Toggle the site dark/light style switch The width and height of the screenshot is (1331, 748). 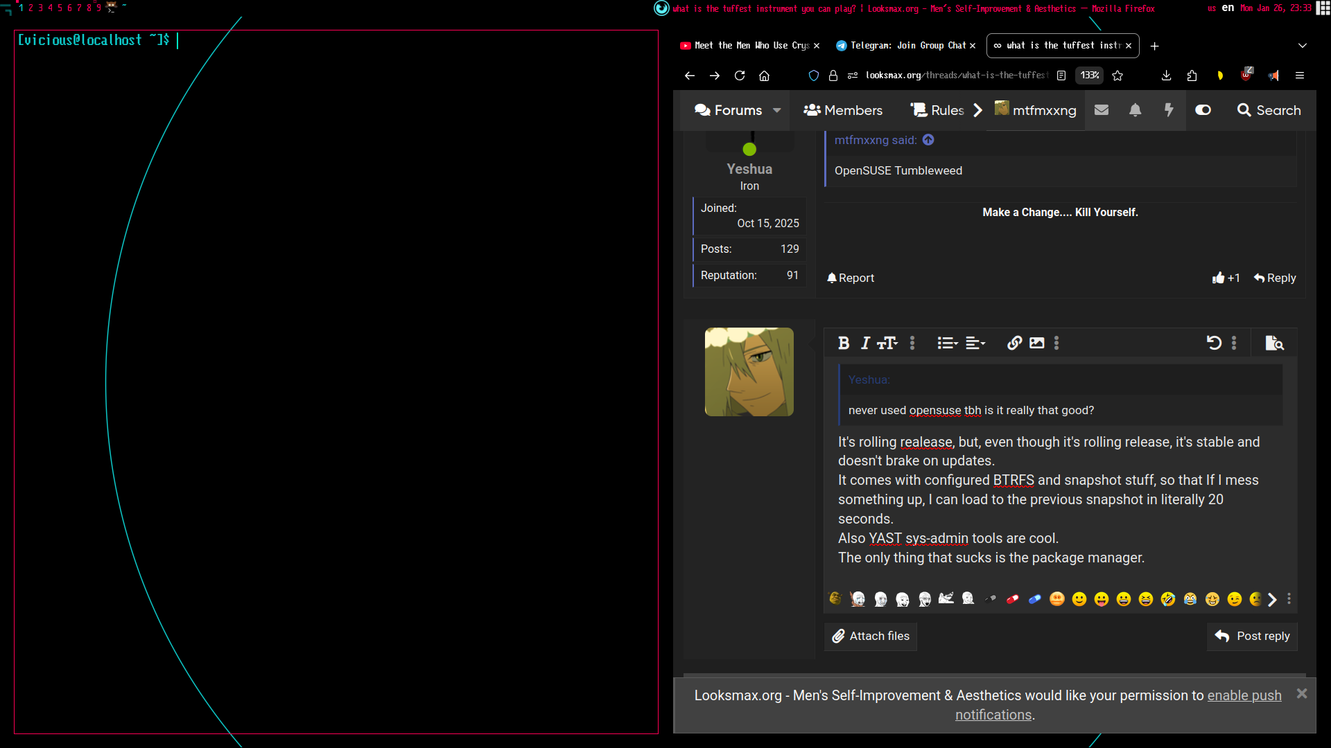click(x=1203, y=110)
